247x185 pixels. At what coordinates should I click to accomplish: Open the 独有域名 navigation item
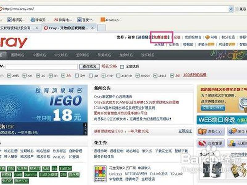(x=148, y=55)
